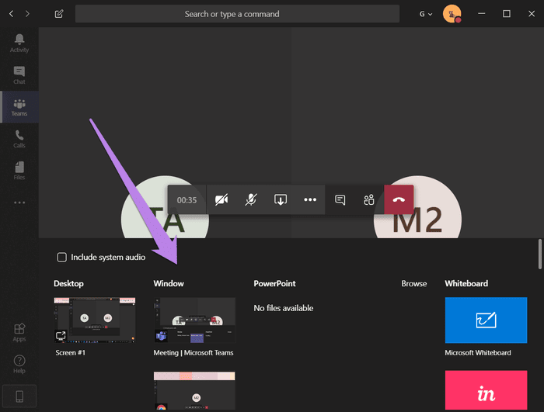Browse for PowerPoint files

[414, 283]
